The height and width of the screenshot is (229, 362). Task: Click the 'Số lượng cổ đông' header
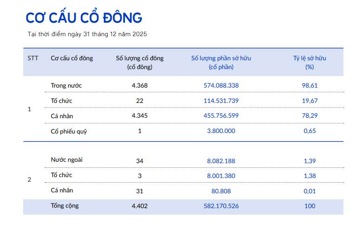pyautogui.click(x=140, y=62)
